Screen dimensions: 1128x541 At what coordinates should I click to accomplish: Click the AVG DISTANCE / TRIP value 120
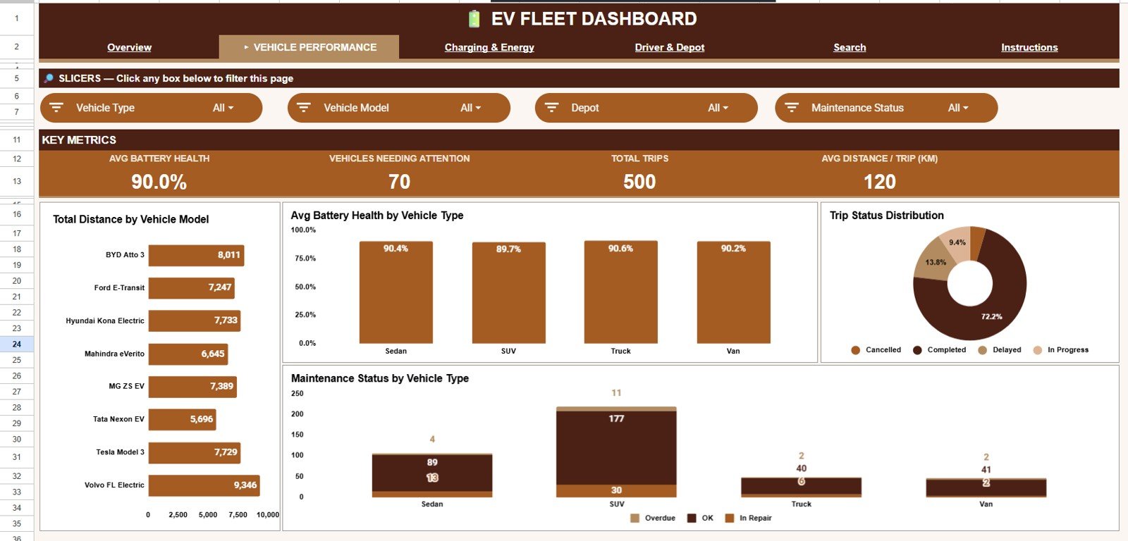tap(879, 182)
